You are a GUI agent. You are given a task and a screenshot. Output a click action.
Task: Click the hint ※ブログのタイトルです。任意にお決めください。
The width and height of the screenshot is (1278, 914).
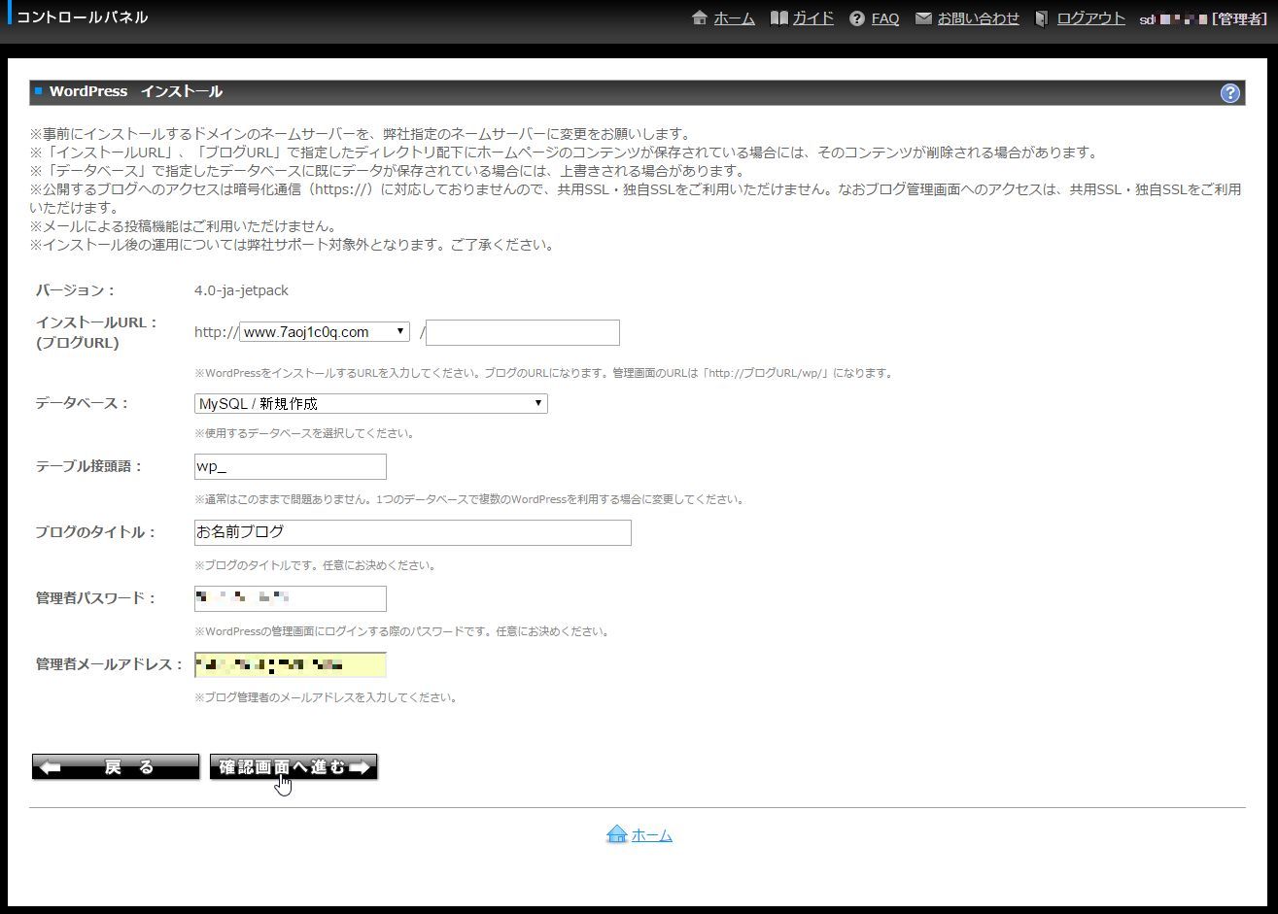315,565
